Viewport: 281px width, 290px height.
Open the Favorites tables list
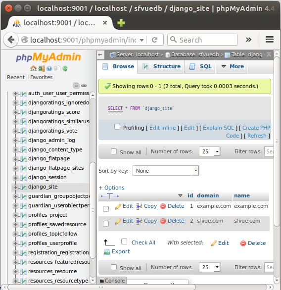(42, 77)
